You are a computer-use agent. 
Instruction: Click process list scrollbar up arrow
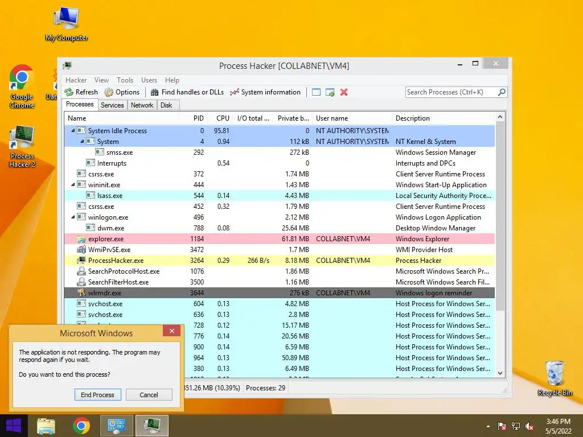(500, 117)
